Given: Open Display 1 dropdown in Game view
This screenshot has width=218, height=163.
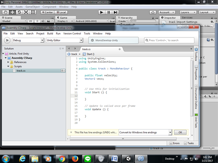Looking at the screenshot, I should (65, 21).
